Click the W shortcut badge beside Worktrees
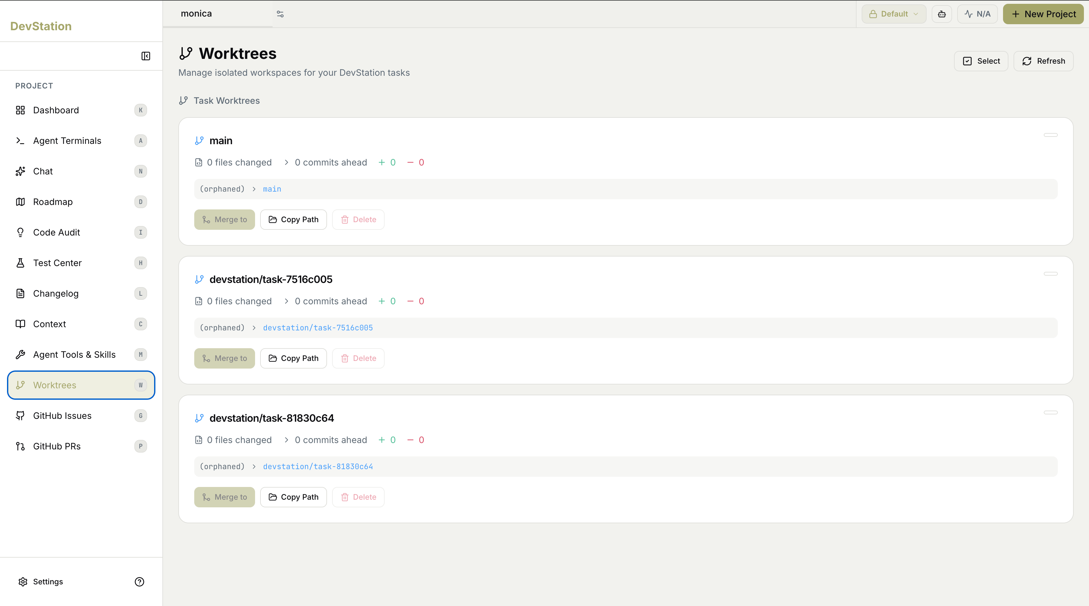Image resolution: width=1089 pixels, height=606 pixels. (141, 385)
